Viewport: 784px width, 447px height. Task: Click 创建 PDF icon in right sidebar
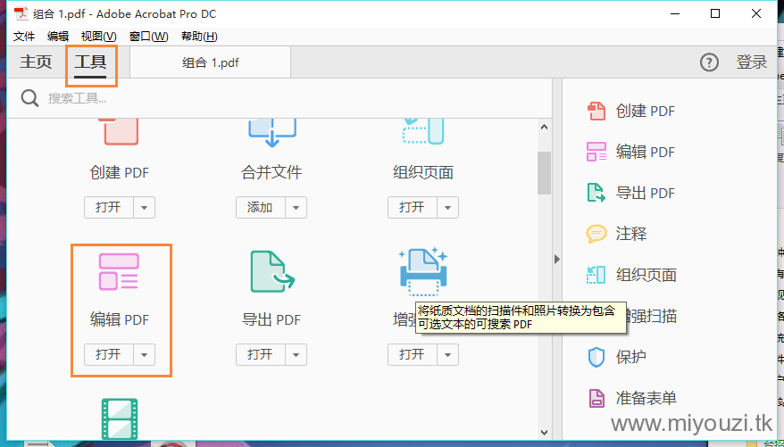click(x=596, y=111)
